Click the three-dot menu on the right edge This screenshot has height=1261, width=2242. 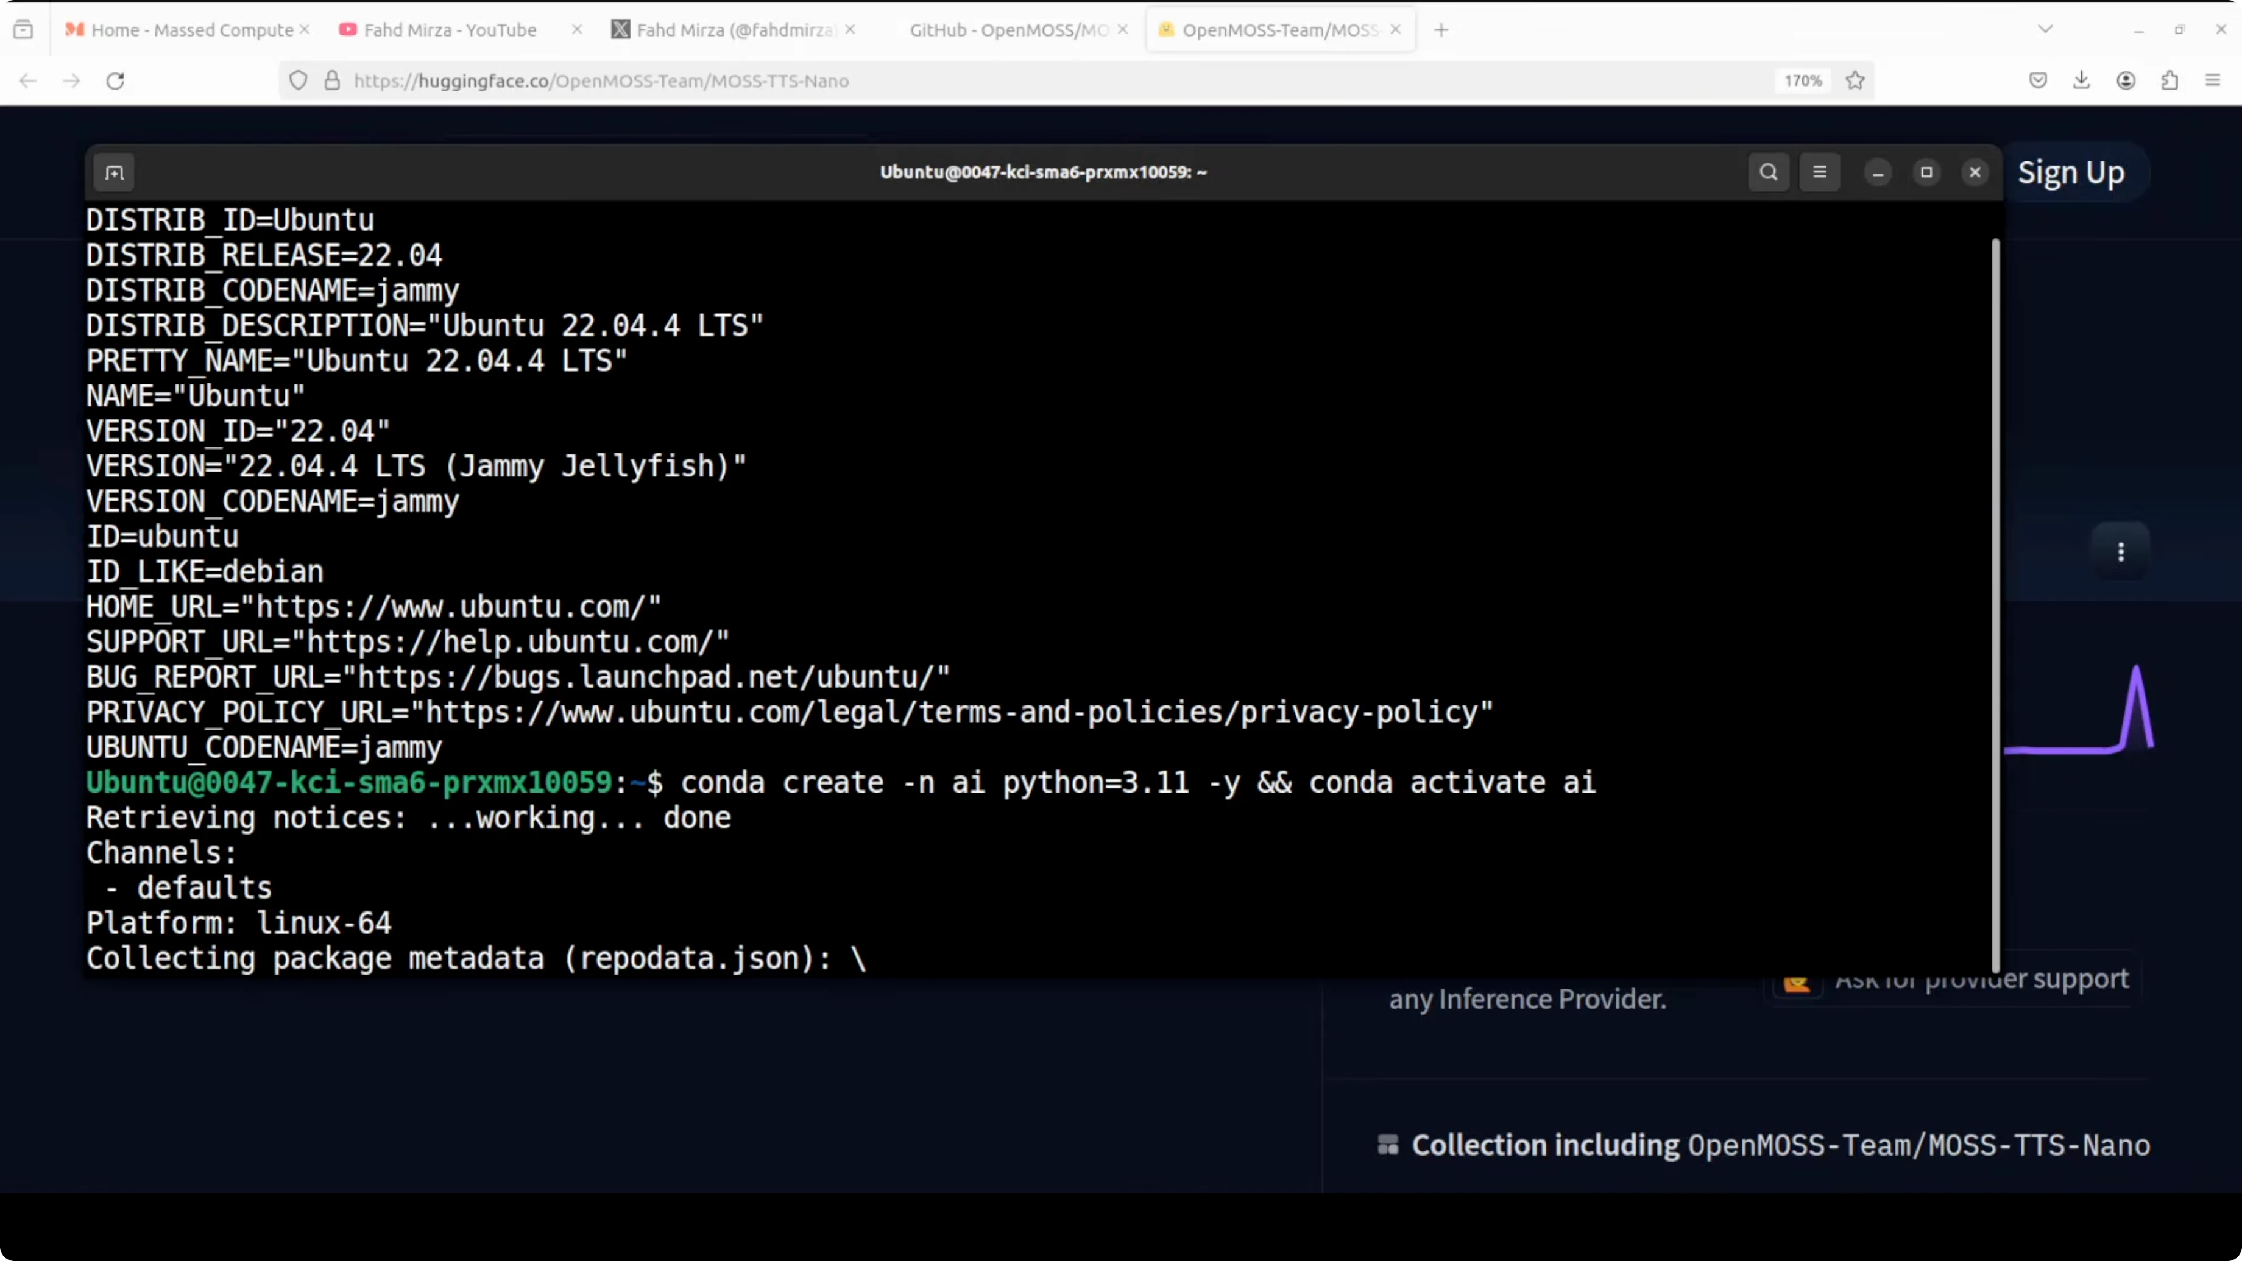coord(2121,552)
